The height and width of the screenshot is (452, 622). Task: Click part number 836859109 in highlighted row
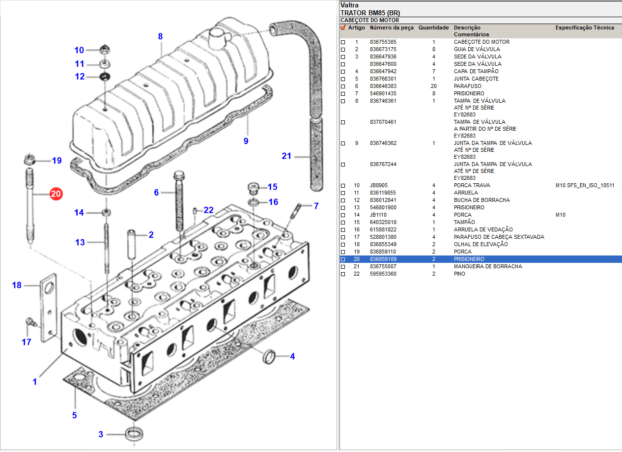[383, 259]
